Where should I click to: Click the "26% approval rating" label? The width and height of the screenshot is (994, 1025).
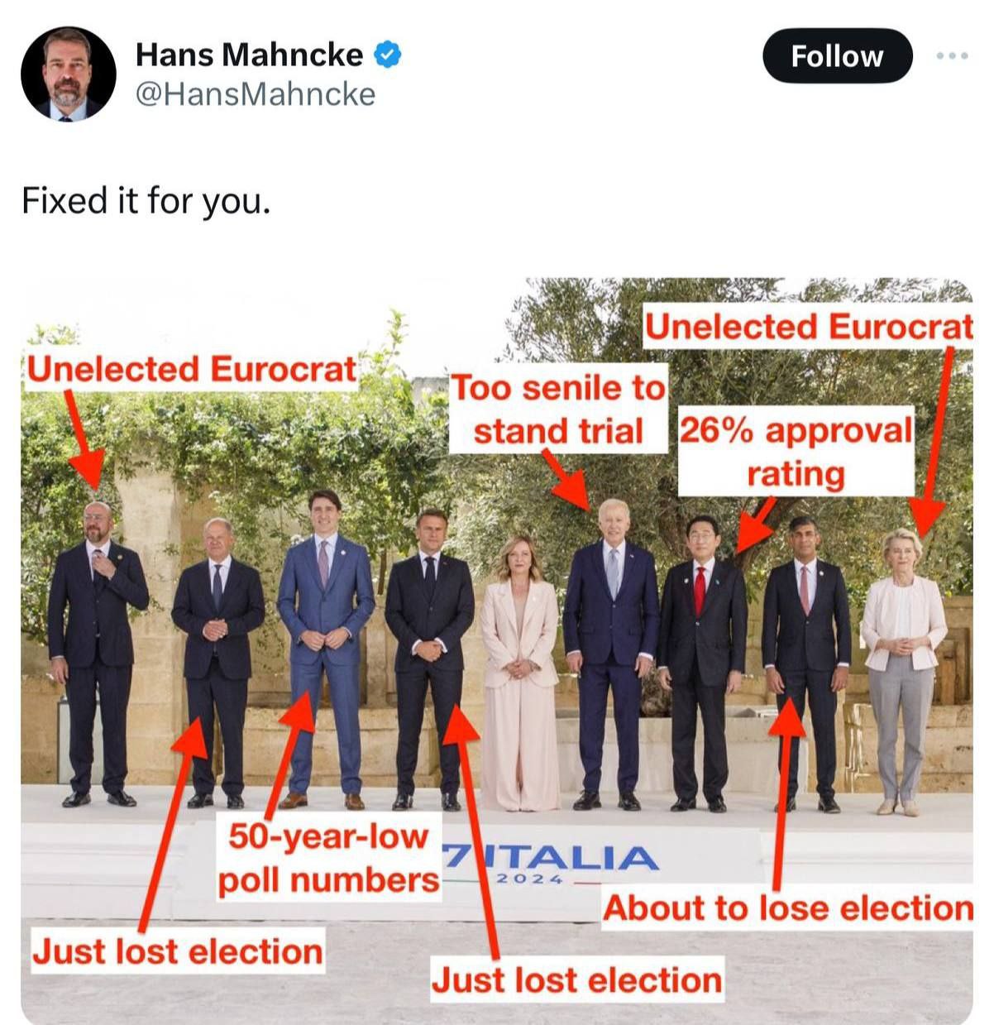(x=796, y=451)
